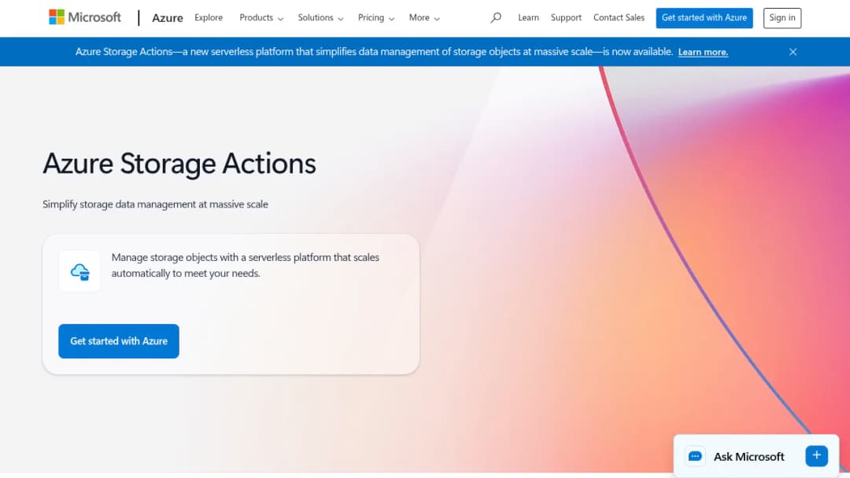Dismiss the announcement banner with X

tap(793, 52)
